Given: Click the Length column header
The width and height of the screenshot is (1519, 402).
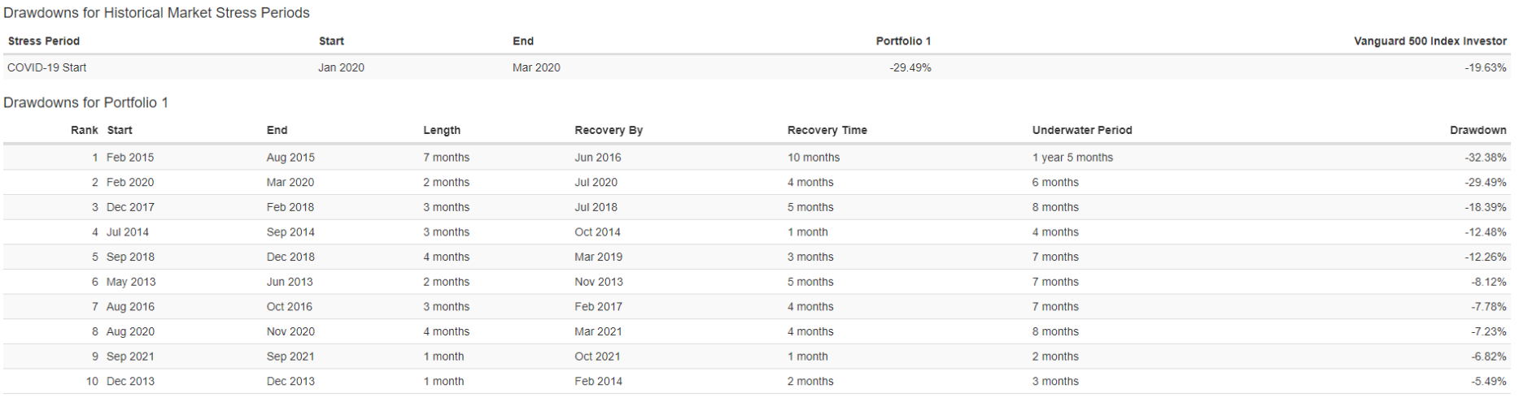Looking at the screenshot, I should tap(442, 130).
